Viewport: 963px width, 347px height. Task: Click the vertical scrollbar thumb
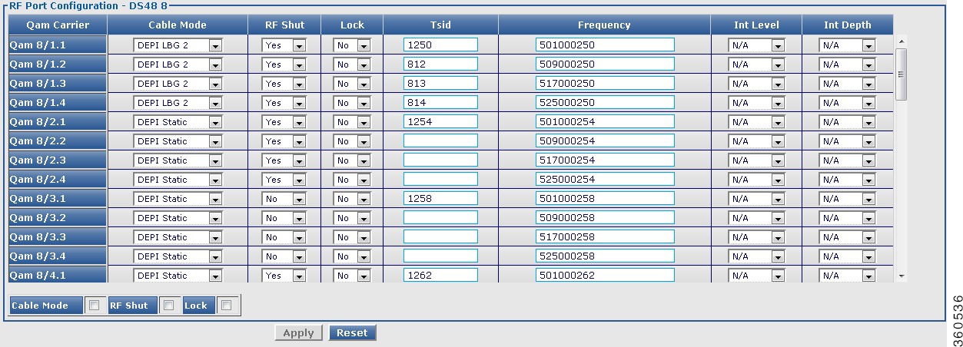tap(902, 74)
